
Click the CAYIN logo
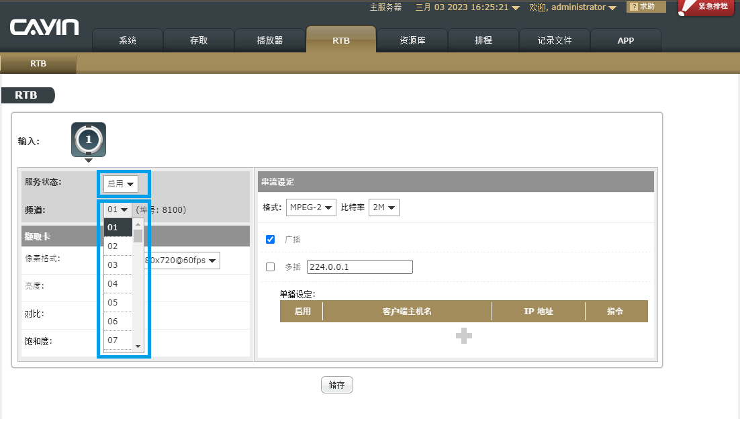pyautogui.click(x=44, y=28)
